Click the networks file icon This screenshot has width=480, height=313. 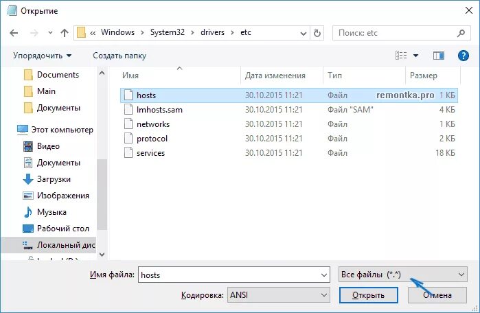tap(128, 124)
